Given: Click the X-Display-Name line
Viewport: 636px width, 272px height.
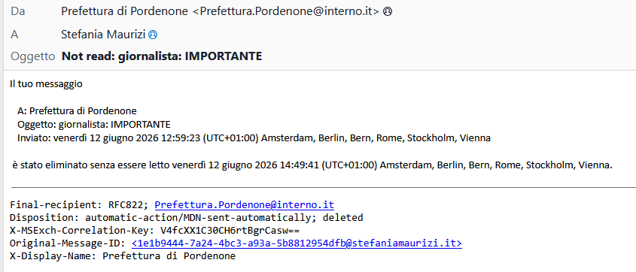Looking at the screenshot, I should tap(123, 256).
